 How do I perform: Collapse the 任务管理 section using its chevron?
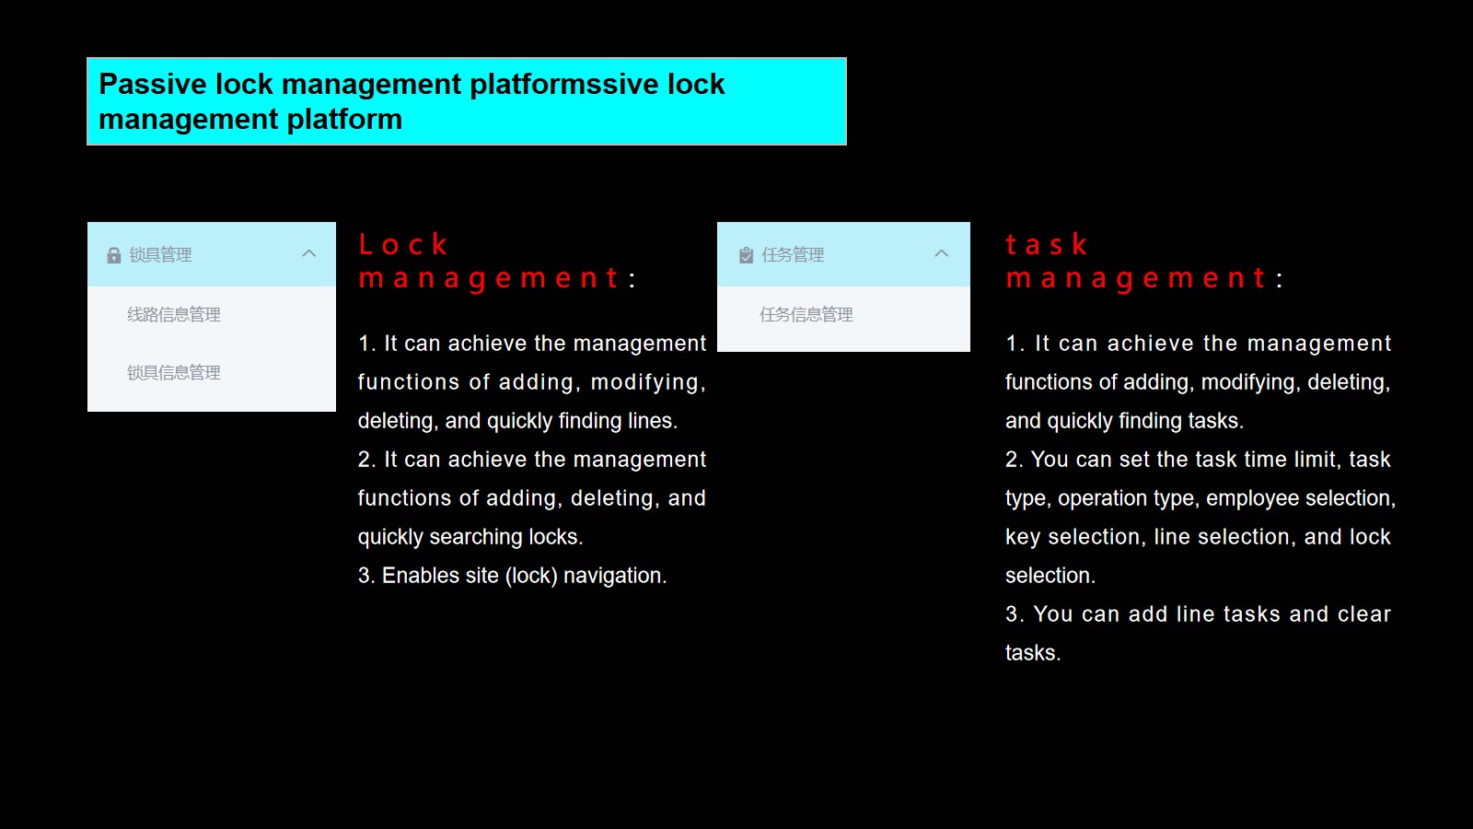click(941, 254)
